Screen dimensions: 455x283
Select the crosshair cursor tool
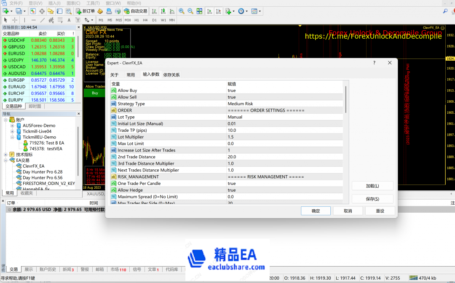click(x=15, y=20)
